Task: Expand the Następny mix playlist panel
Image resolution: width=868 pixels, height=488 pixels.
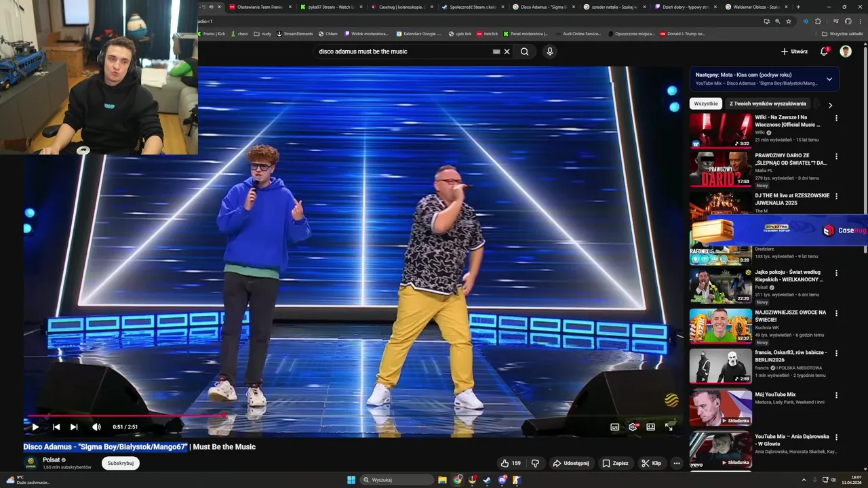Action: point(829,79)
